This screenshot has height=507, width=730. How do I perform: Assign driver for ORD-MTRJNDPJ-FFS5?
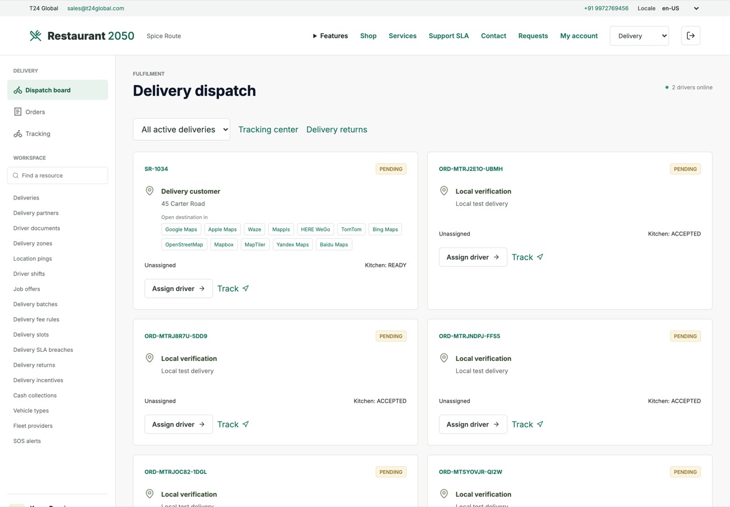(473, 424)
